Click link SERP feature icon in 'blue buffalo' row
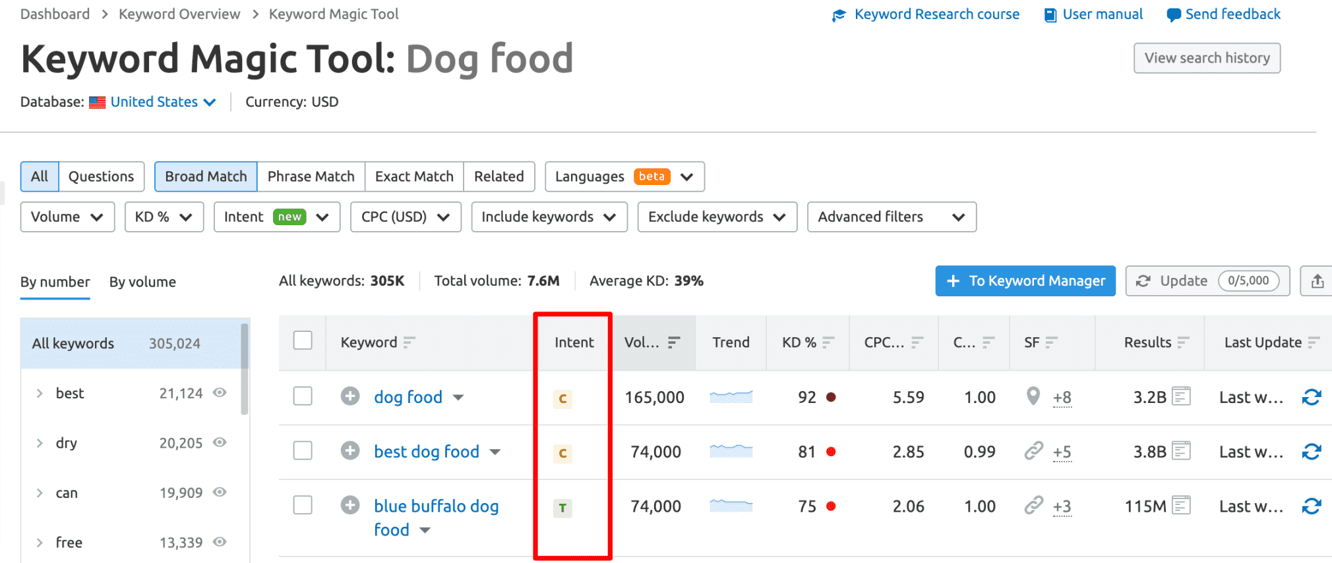Image resolution: width=1332 pixels, height=563 pixels. (1033, 505)
